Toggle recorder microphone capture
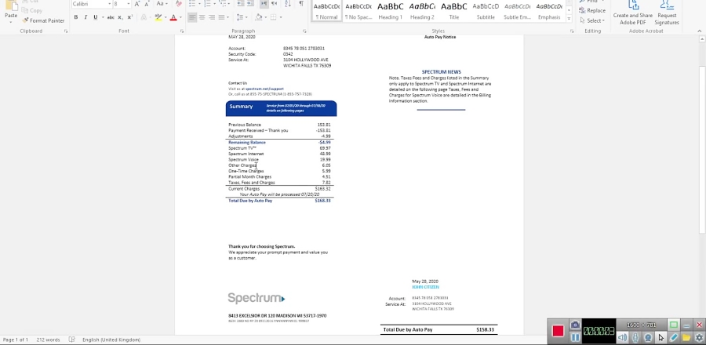This screenshot has height=345, width=706. point(635,337)
